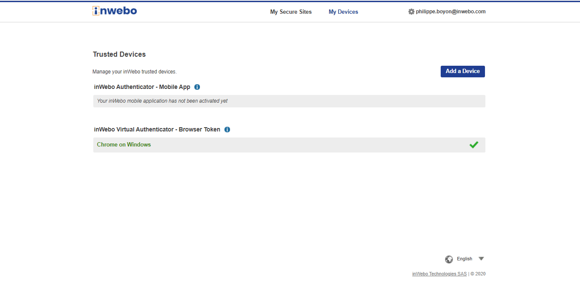Open the inWebo Technologies SAS link

point(439,274)
